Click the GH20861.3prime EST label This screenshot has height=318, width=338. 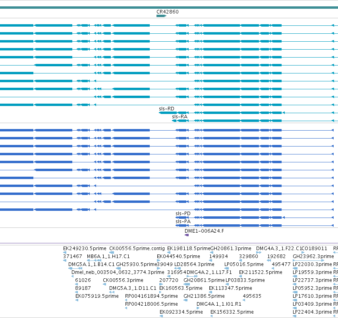pyautogui.click(x=231, y=249)
